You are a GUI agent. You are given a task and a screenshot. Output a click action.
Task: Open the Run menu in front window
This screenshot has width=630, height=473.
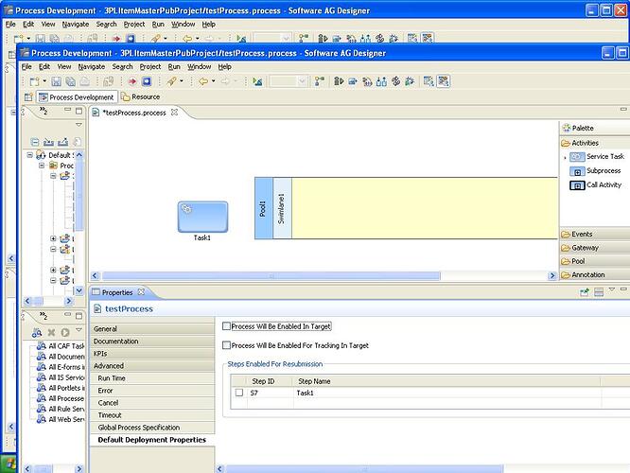pyautogui.click(x=174, y=67)
